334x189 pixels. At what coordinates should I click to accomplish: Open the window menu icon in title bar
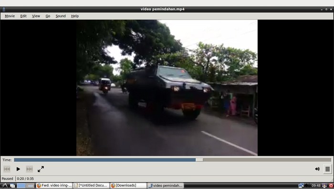point(4,9)
